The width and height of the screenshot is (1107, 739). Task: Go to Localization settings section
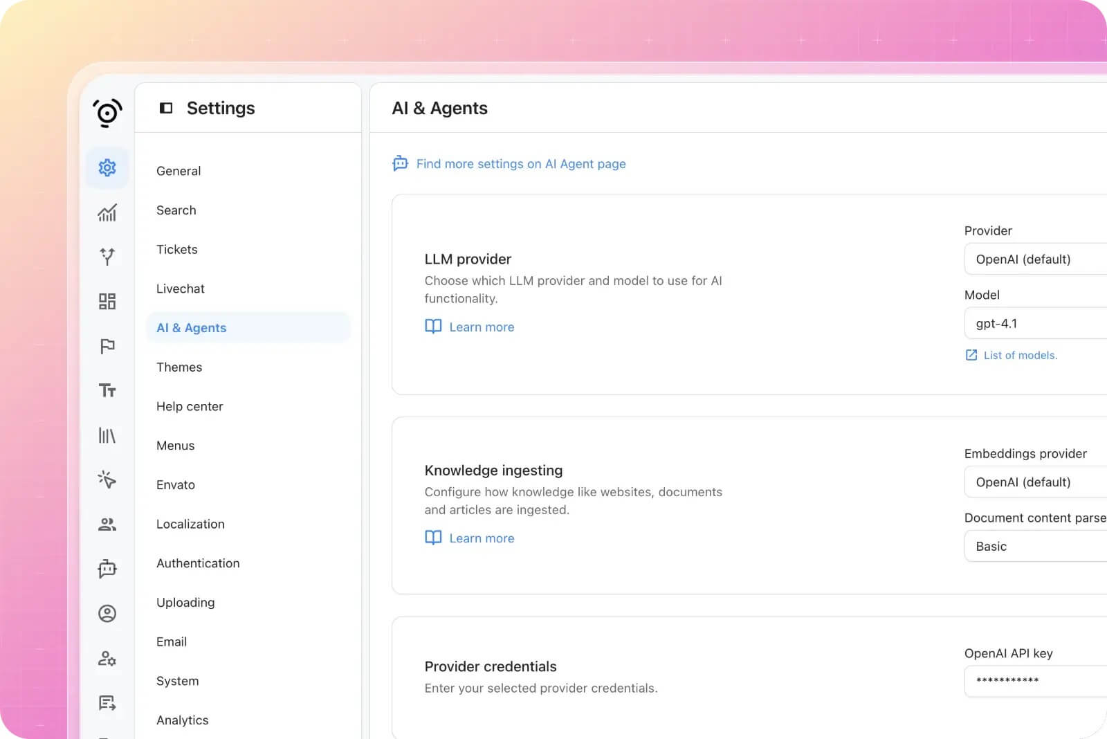tap(190, 524)
